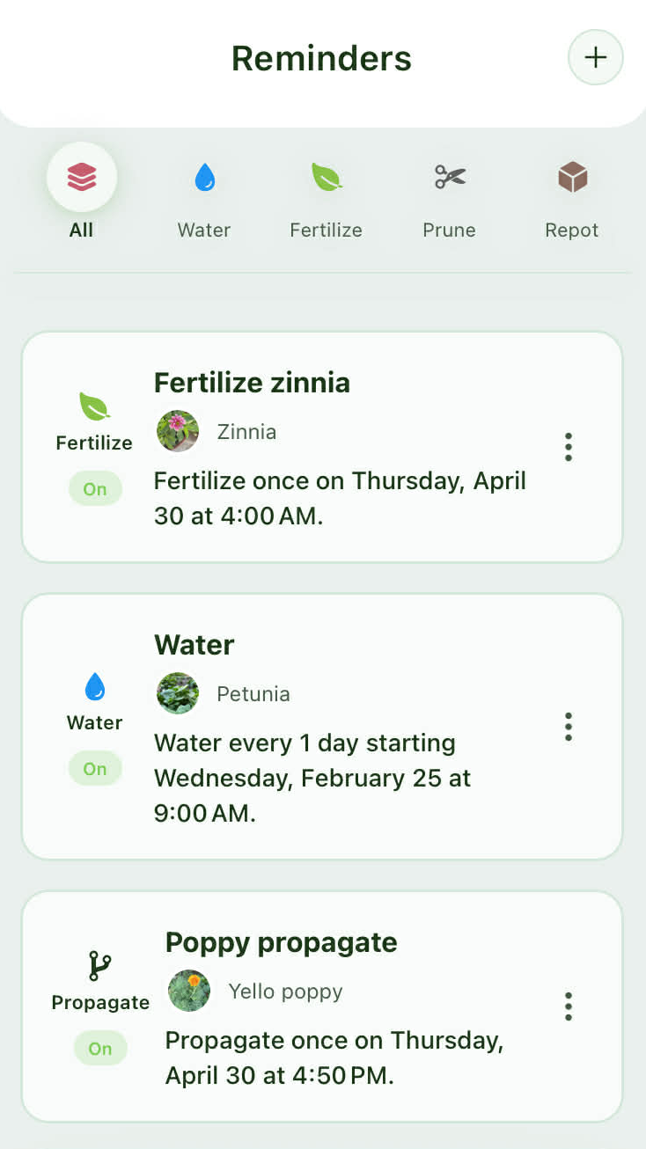646x1149 pixels.
Task: Open the Poppy propagate reminder title
Action: pos(282,942)
